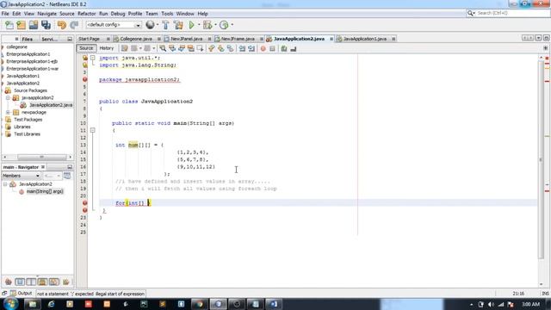Run the project with green play icon

(x=191, y=25)
